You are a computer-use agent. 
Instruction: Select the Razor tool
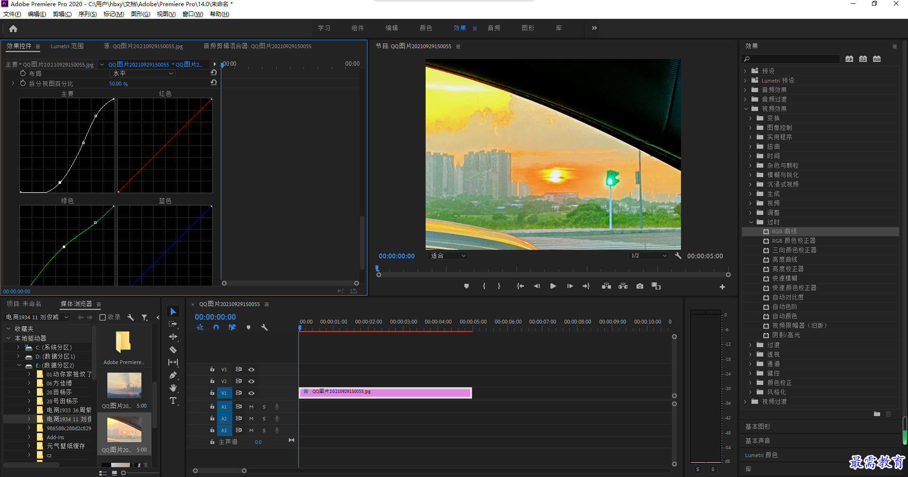[x=173, y=349]
